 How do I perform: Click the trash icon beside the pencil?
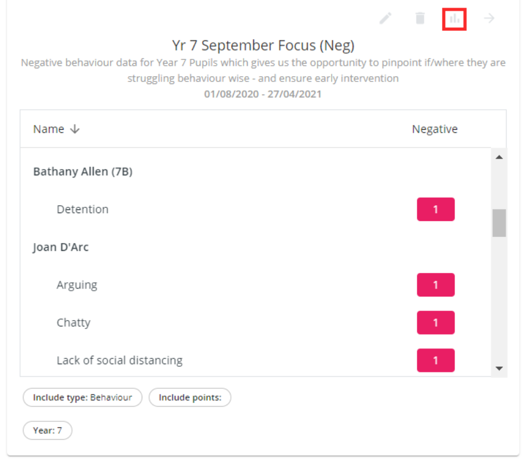pos(419,18)
